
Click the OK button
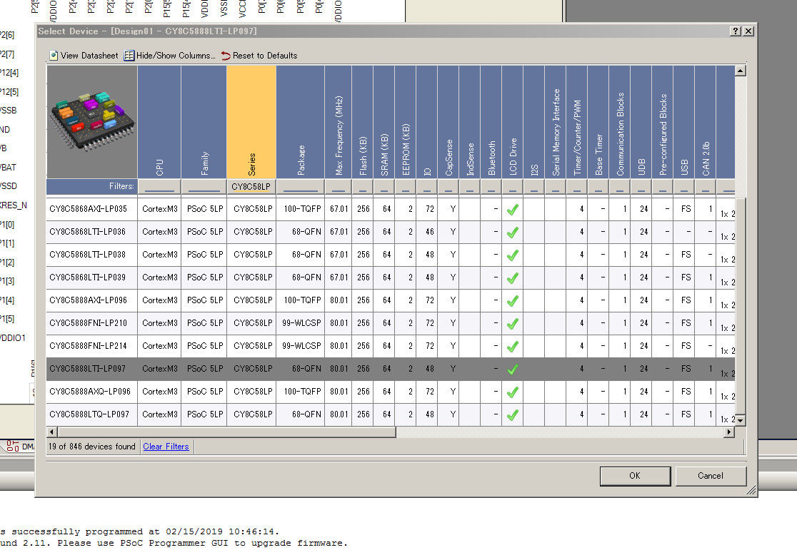635,476
